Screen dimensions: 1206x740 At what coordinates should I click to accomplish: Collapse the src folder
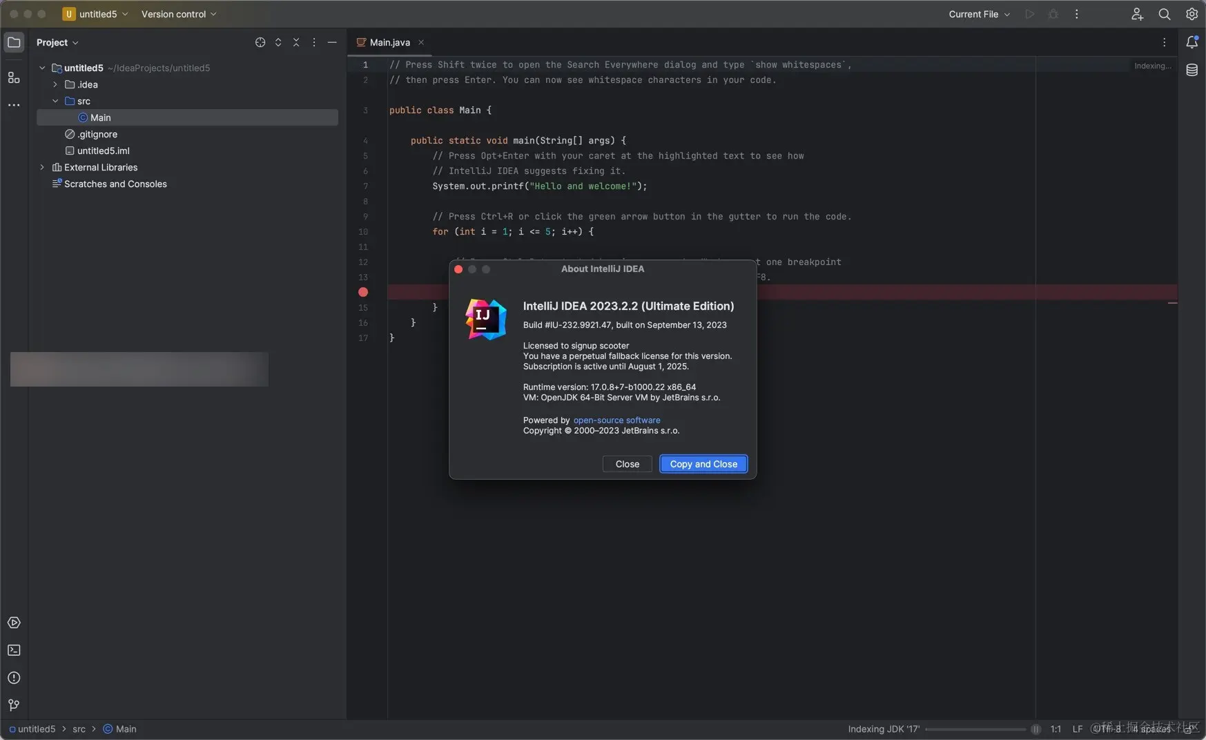click(x=55, y=101)
